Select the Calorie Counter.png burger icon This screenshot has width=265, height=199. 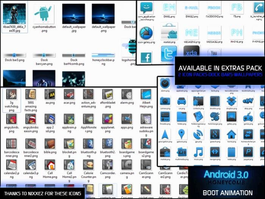click(x=88, y=164)
